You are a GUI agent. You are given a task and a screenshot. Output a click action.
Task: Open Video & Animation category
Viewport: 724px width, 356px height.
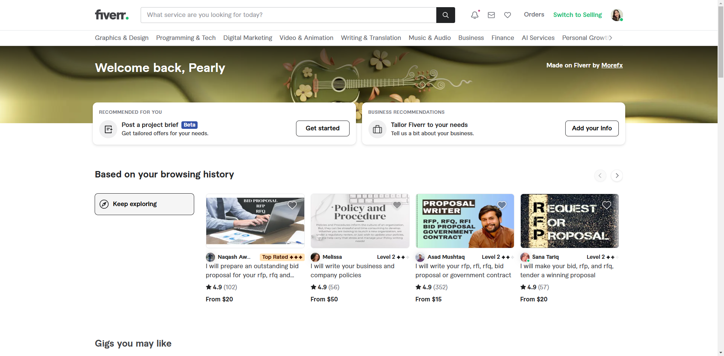click(x=307, y=38)
